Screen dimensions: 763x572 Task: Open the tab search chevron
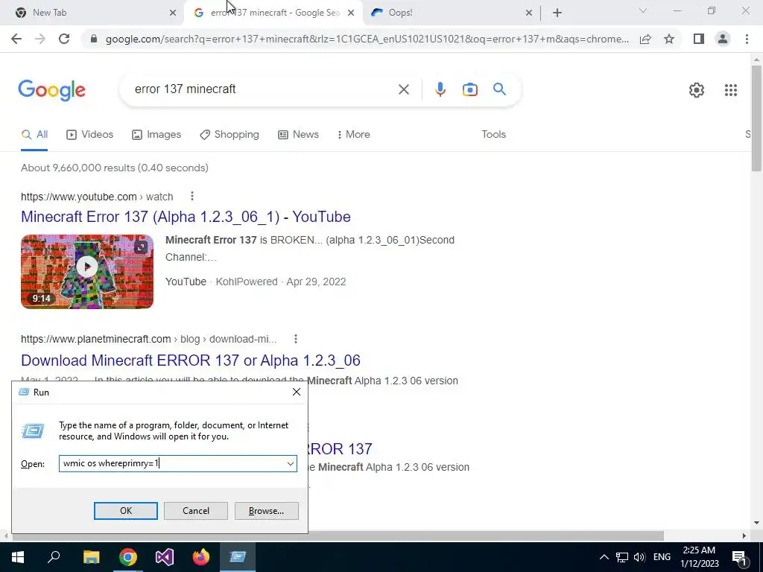coord(642,10)
